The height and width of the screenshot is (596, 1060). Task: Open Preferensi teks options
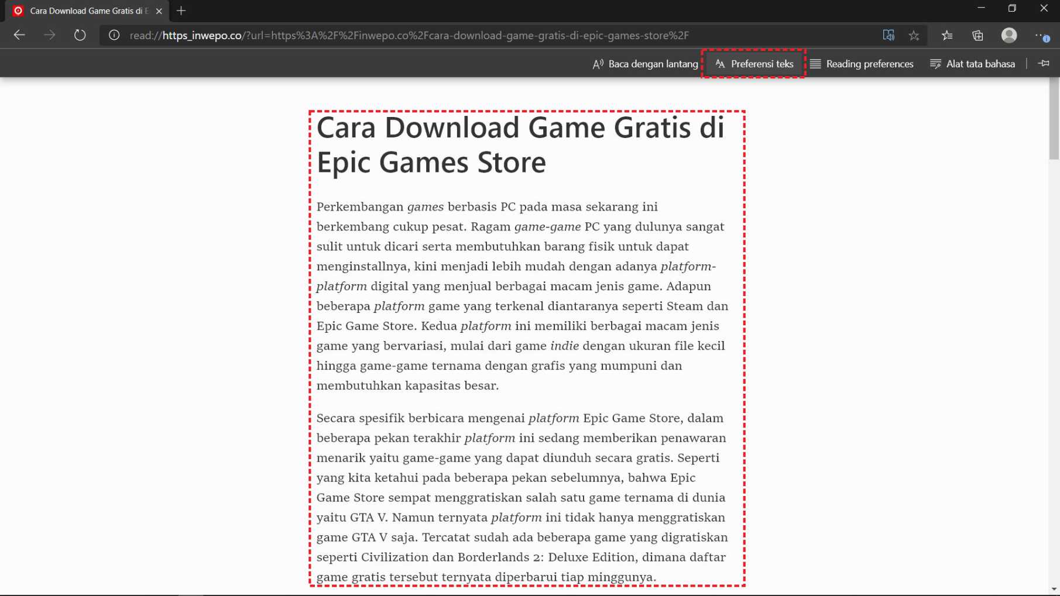754,64
